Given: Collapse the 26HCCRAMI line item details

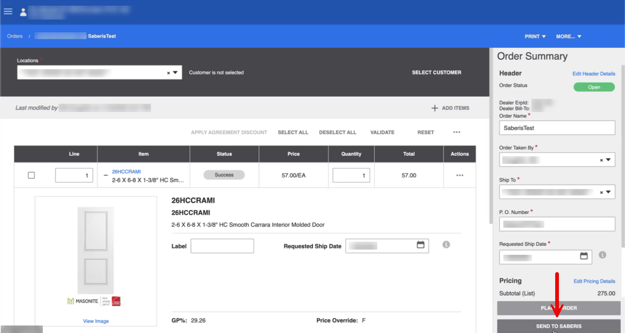Looking at the screenshot, I should tap(106, 176).
